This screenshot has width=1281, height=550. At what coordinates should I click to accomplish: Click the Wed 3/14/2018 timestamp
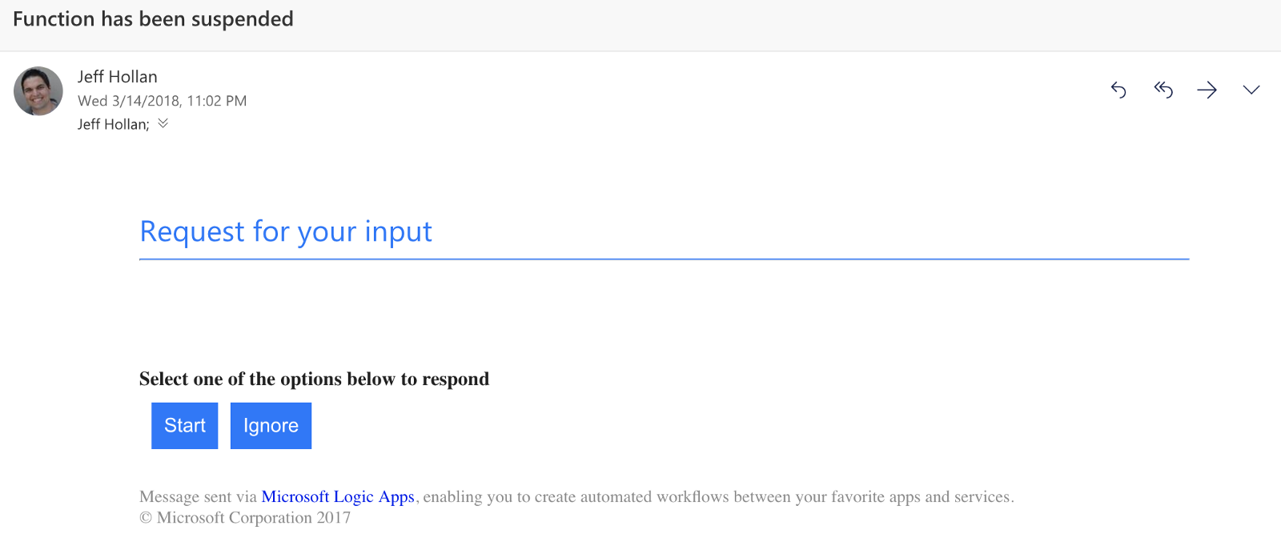point(132,101)
